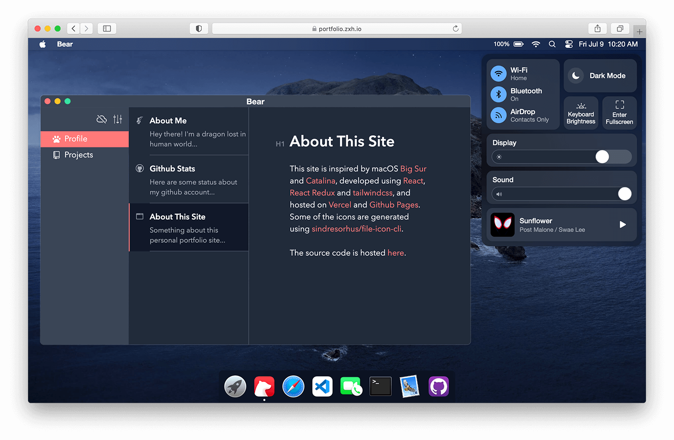
Task: Open FaceTime icon in dock
Action: coord(351,387)
